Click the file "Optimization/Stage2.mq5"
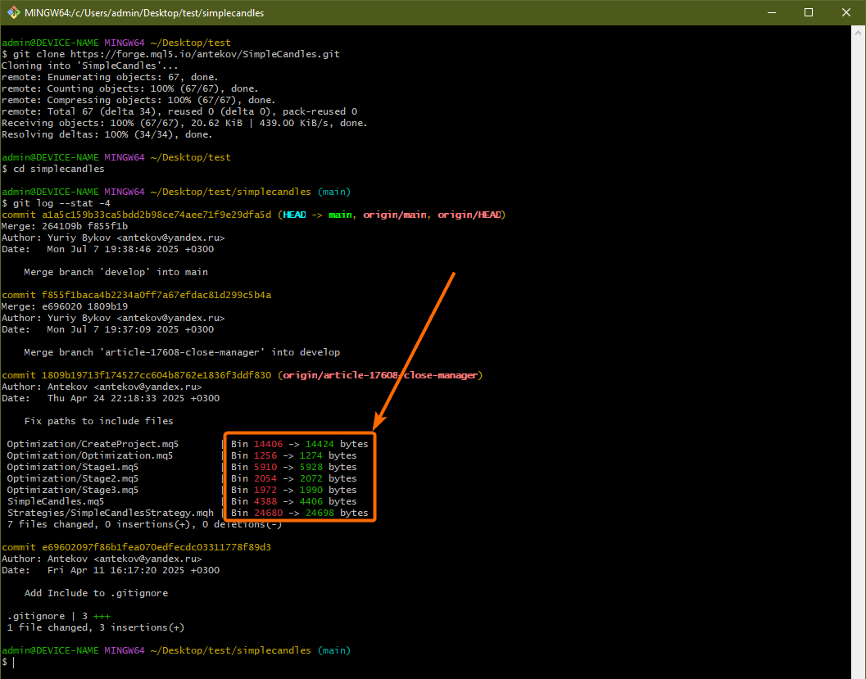 tap(73, 478)
